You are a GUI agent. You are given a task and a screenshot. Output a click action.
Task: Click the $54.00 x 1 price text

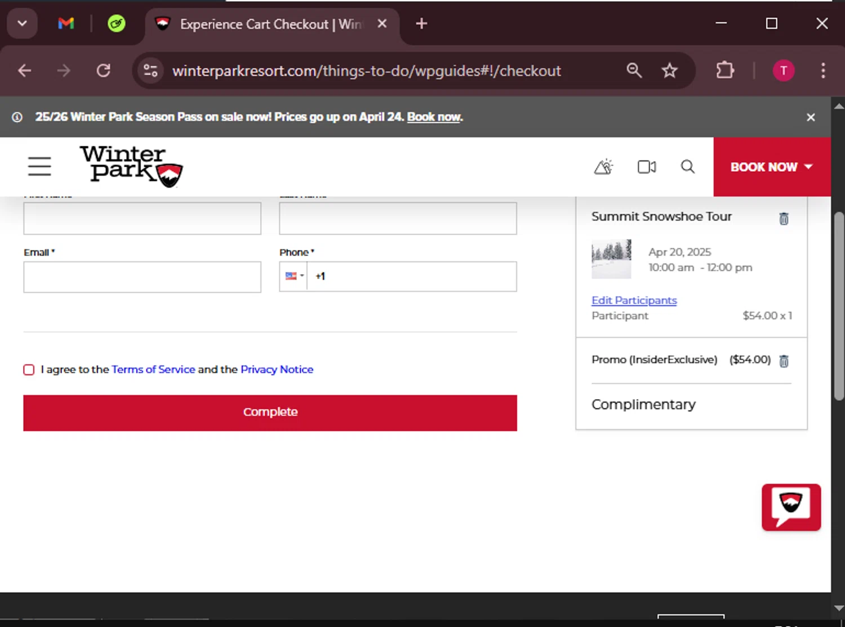point(767,316)
